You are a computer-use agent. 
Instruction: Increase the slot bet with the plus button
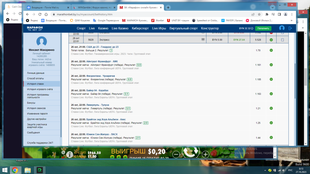[x=205, y=154]
